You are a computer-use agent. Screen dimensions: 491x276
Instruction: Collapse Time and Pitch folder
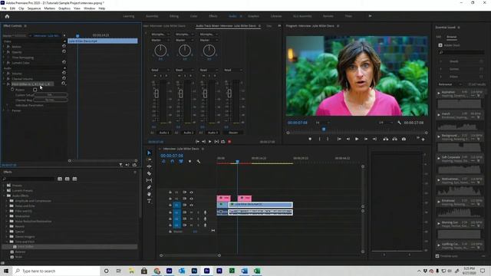[x=7, y=242]
